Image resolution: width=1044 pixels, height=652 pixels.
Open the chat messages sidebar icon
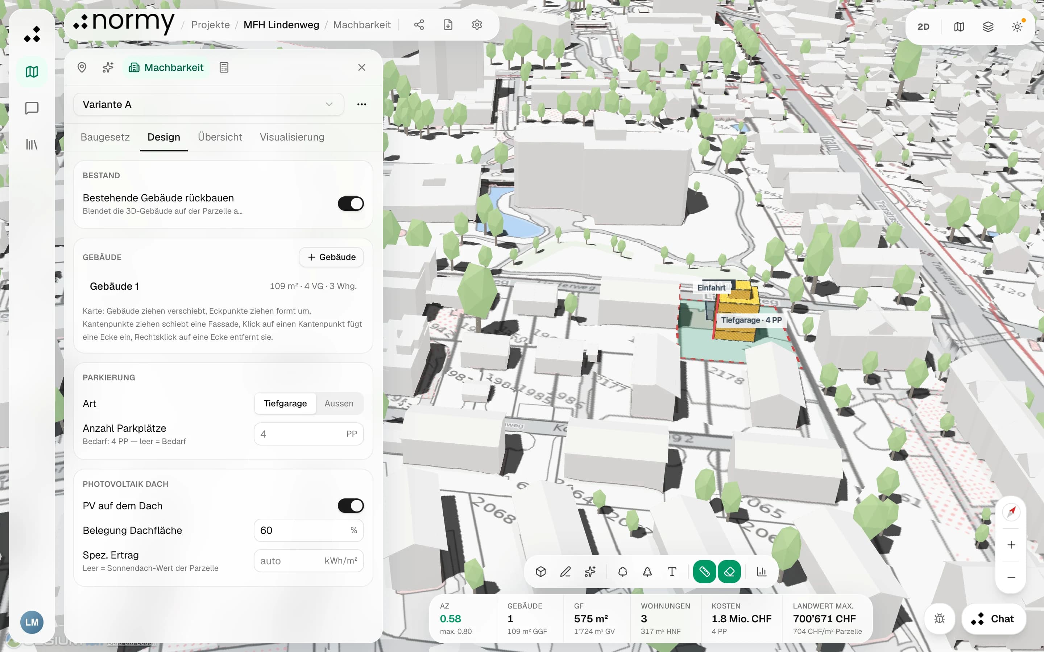pos(32,108)
